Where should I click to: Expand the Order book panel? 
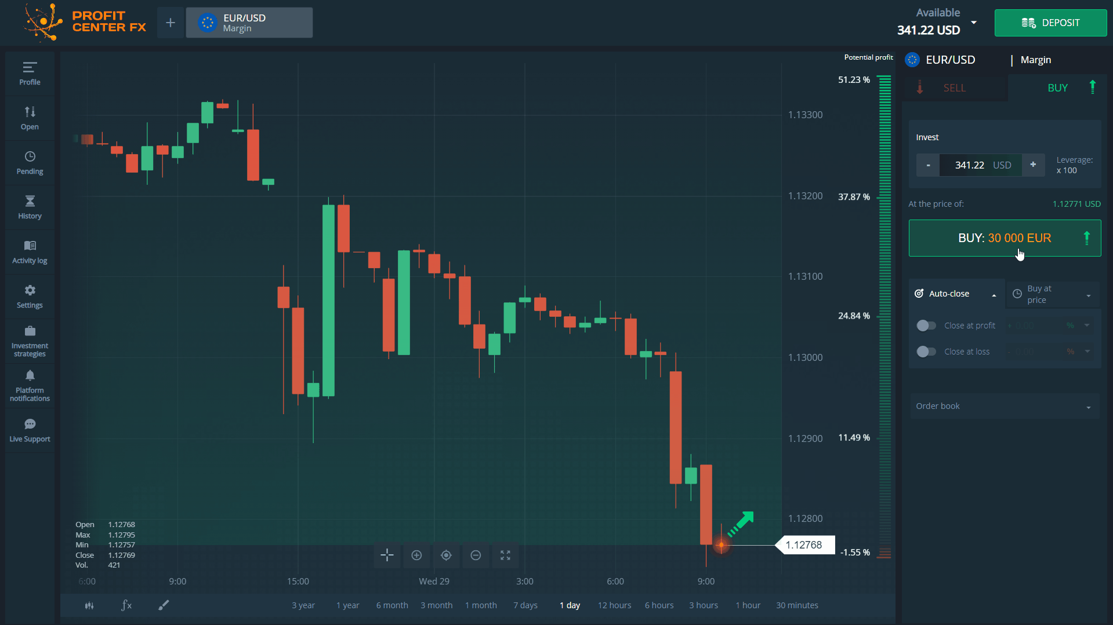1004,406
